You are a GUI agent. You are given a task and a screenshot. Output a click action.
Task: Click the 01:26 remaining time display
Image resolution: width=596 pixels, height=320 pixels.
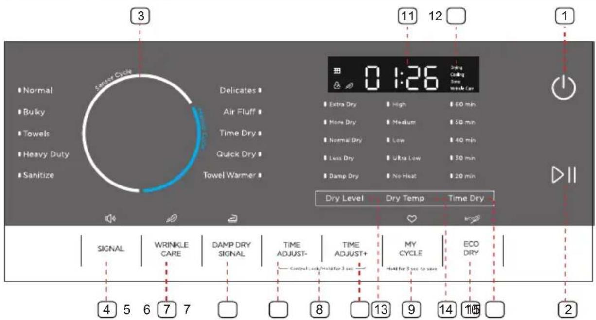402,77
